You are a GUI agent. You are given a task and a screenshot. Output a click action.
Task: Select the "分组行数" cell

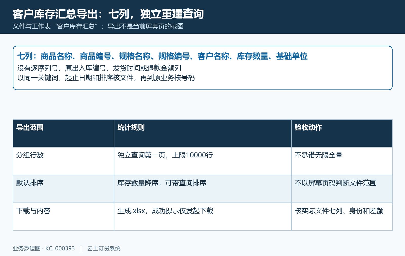pos(63,161)
